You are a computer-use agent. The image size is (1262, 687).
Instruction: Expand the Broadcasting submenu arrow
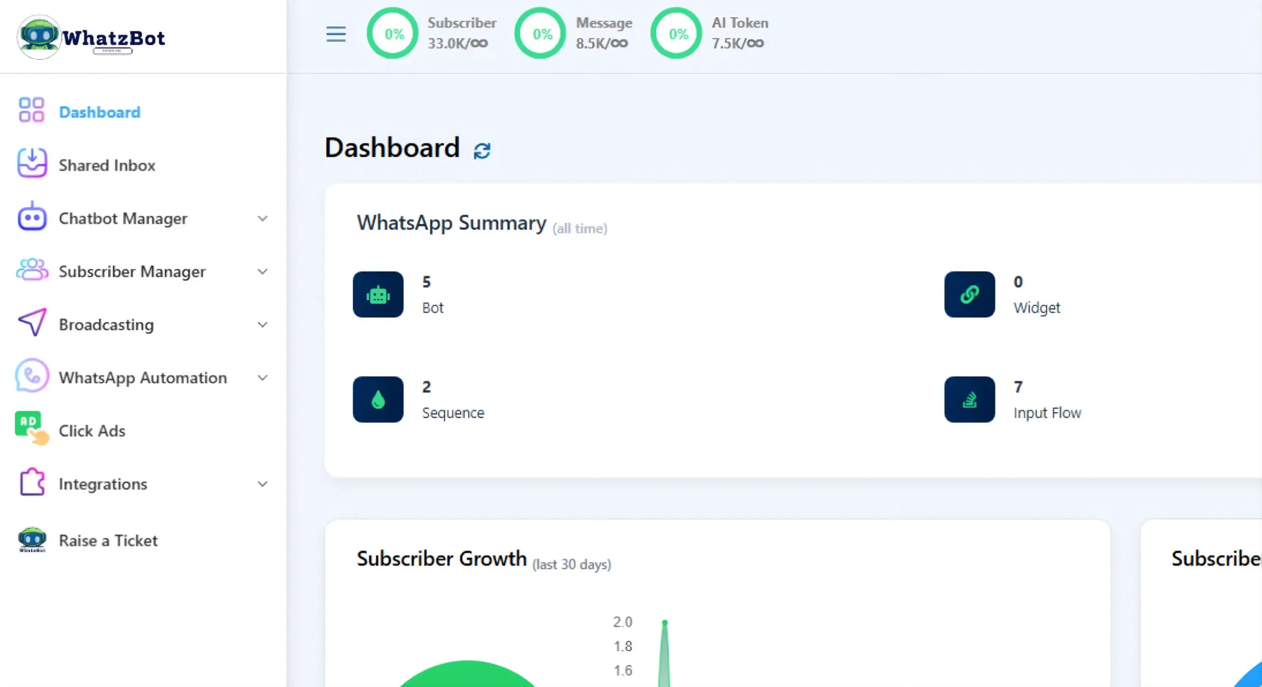(263, 325)
